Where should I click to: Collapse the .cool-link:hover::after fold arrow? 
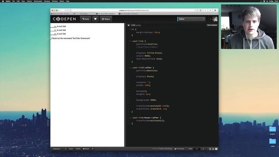pos(130,118)
